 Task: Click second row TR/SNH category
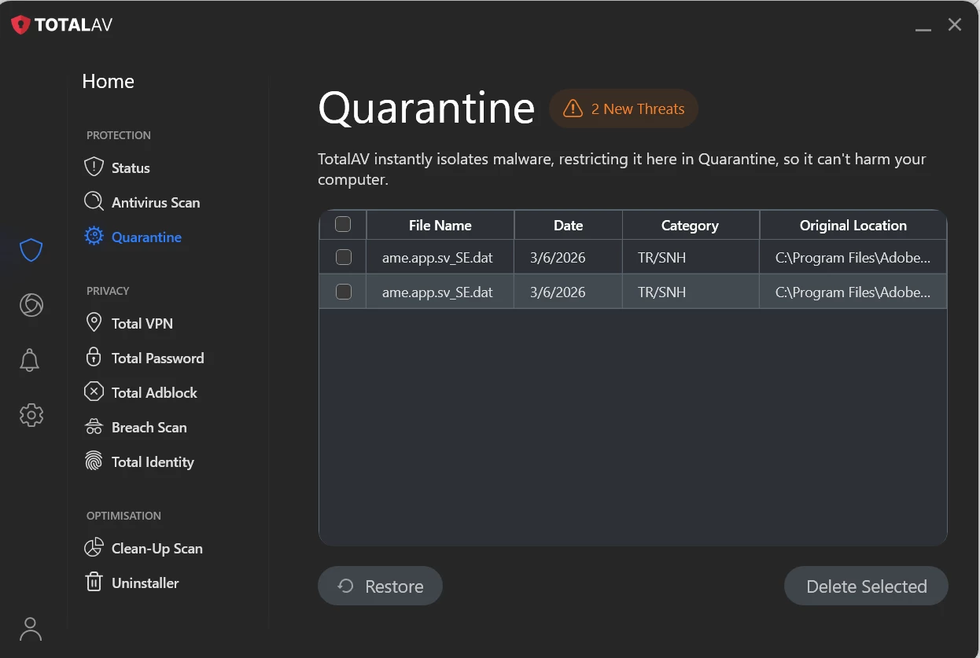click(x=661, y=292)
